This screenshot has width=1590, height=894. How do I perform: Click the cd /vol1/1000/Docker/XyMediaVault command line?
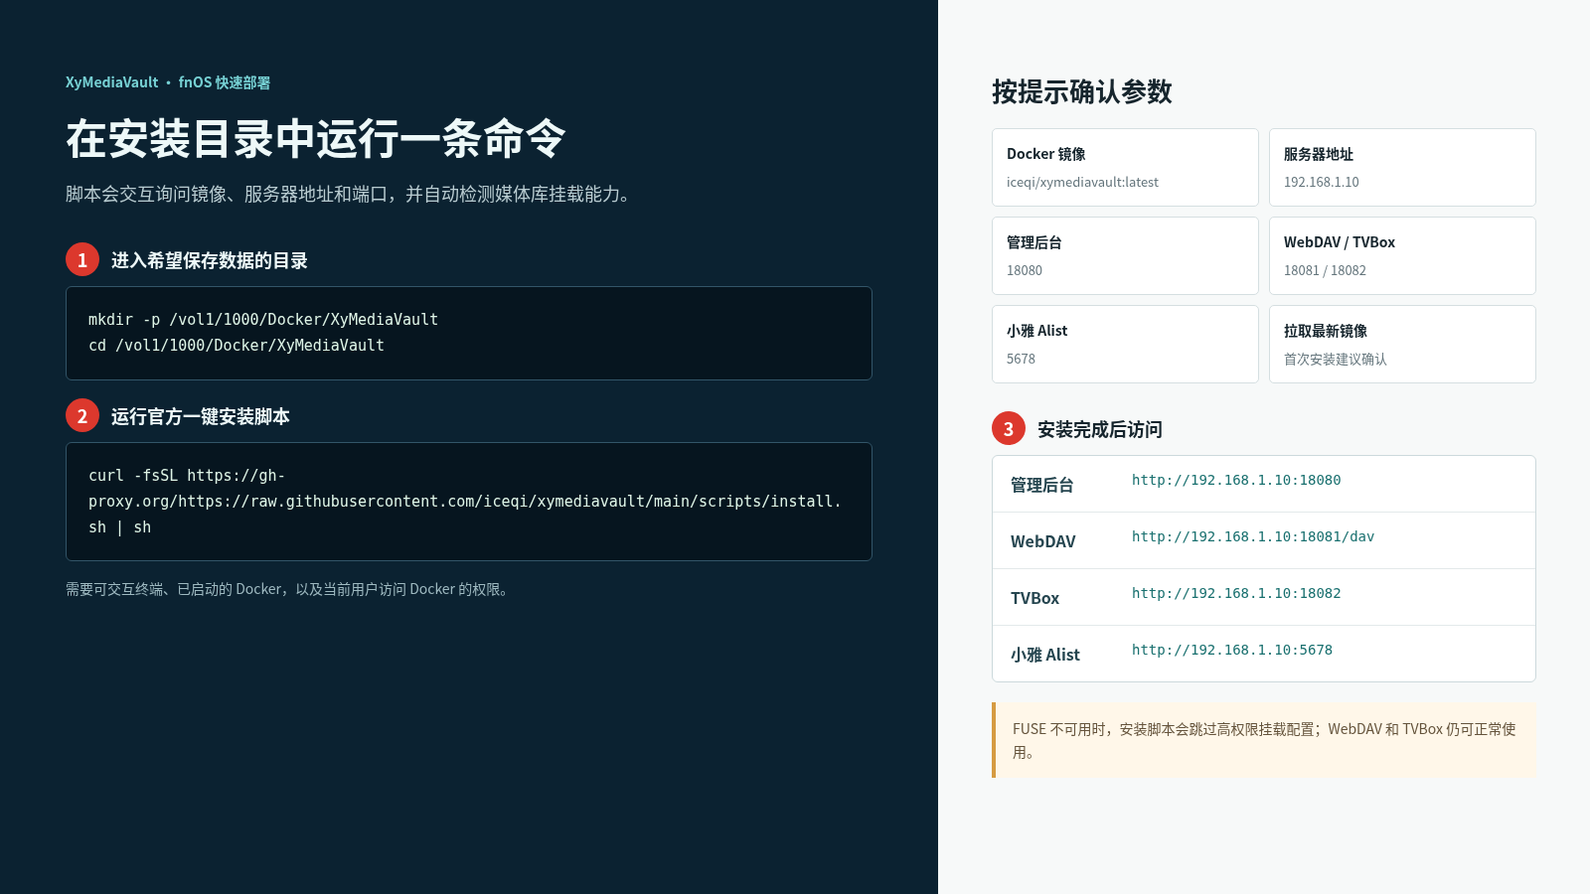pos(237,346)
